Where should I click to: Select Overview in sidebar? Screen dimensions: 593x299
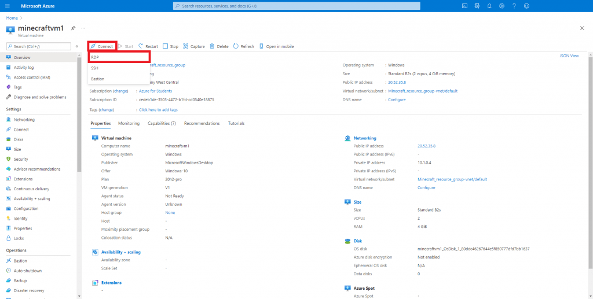pos(38,57)
